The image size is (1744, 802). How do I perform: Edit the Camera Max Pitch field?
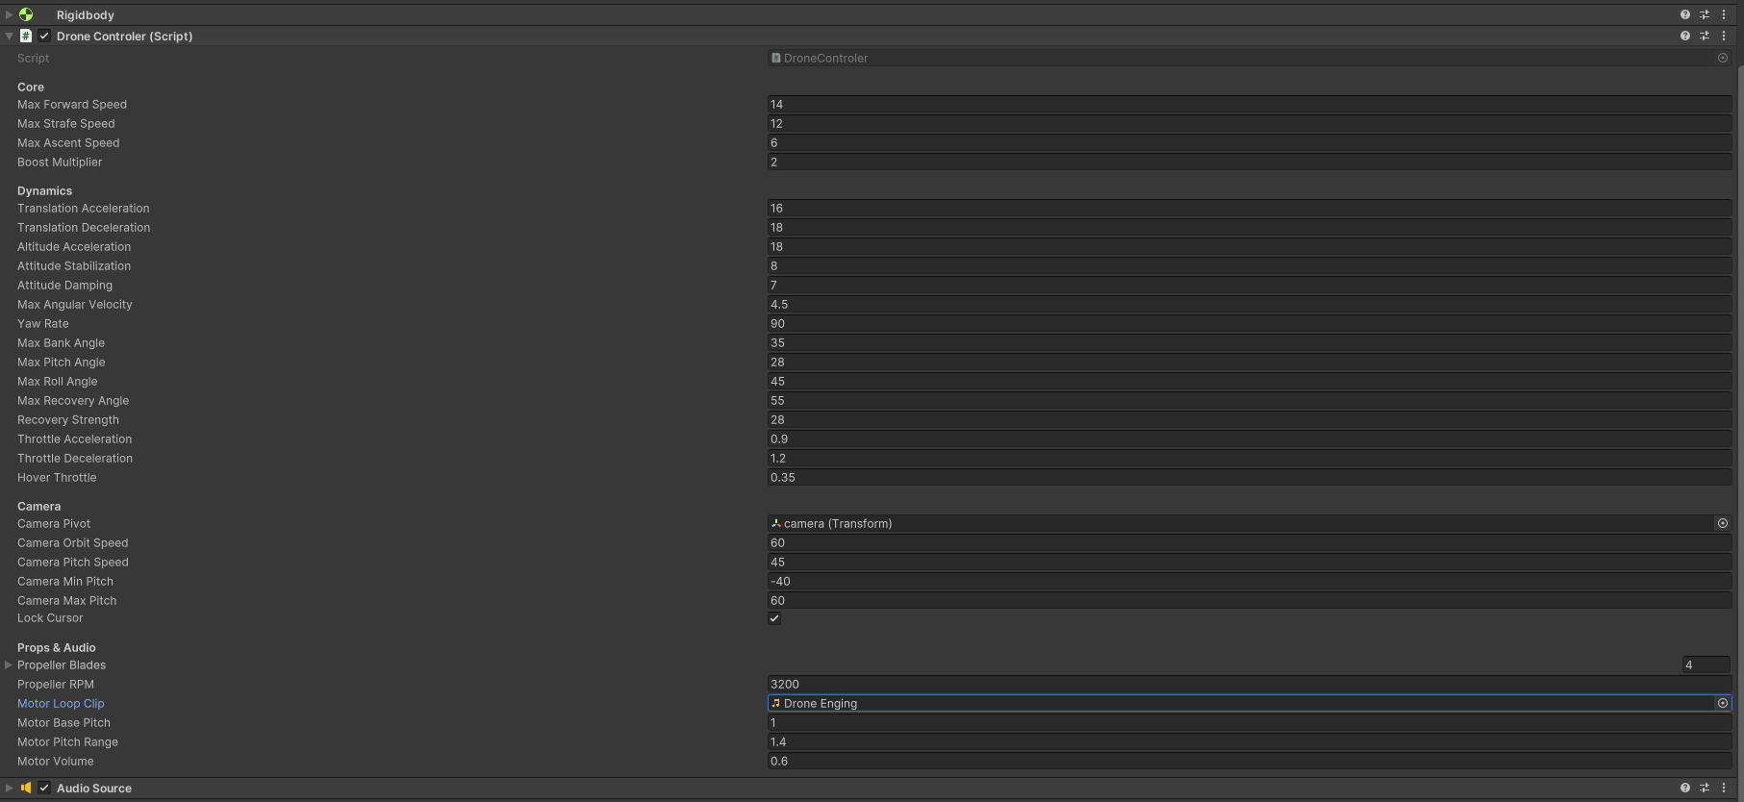(x=1250, y=600)
